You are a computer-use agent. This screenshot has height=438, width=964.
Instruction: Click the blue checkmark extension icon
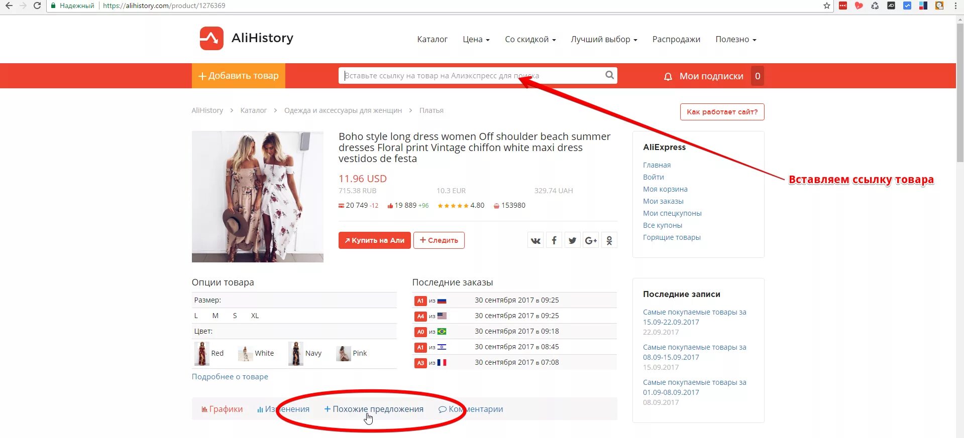(x=907, y=6)
